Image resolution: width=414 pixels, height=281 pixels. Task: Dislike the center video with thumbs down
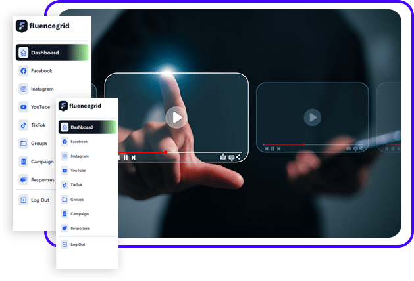(231, 158)
